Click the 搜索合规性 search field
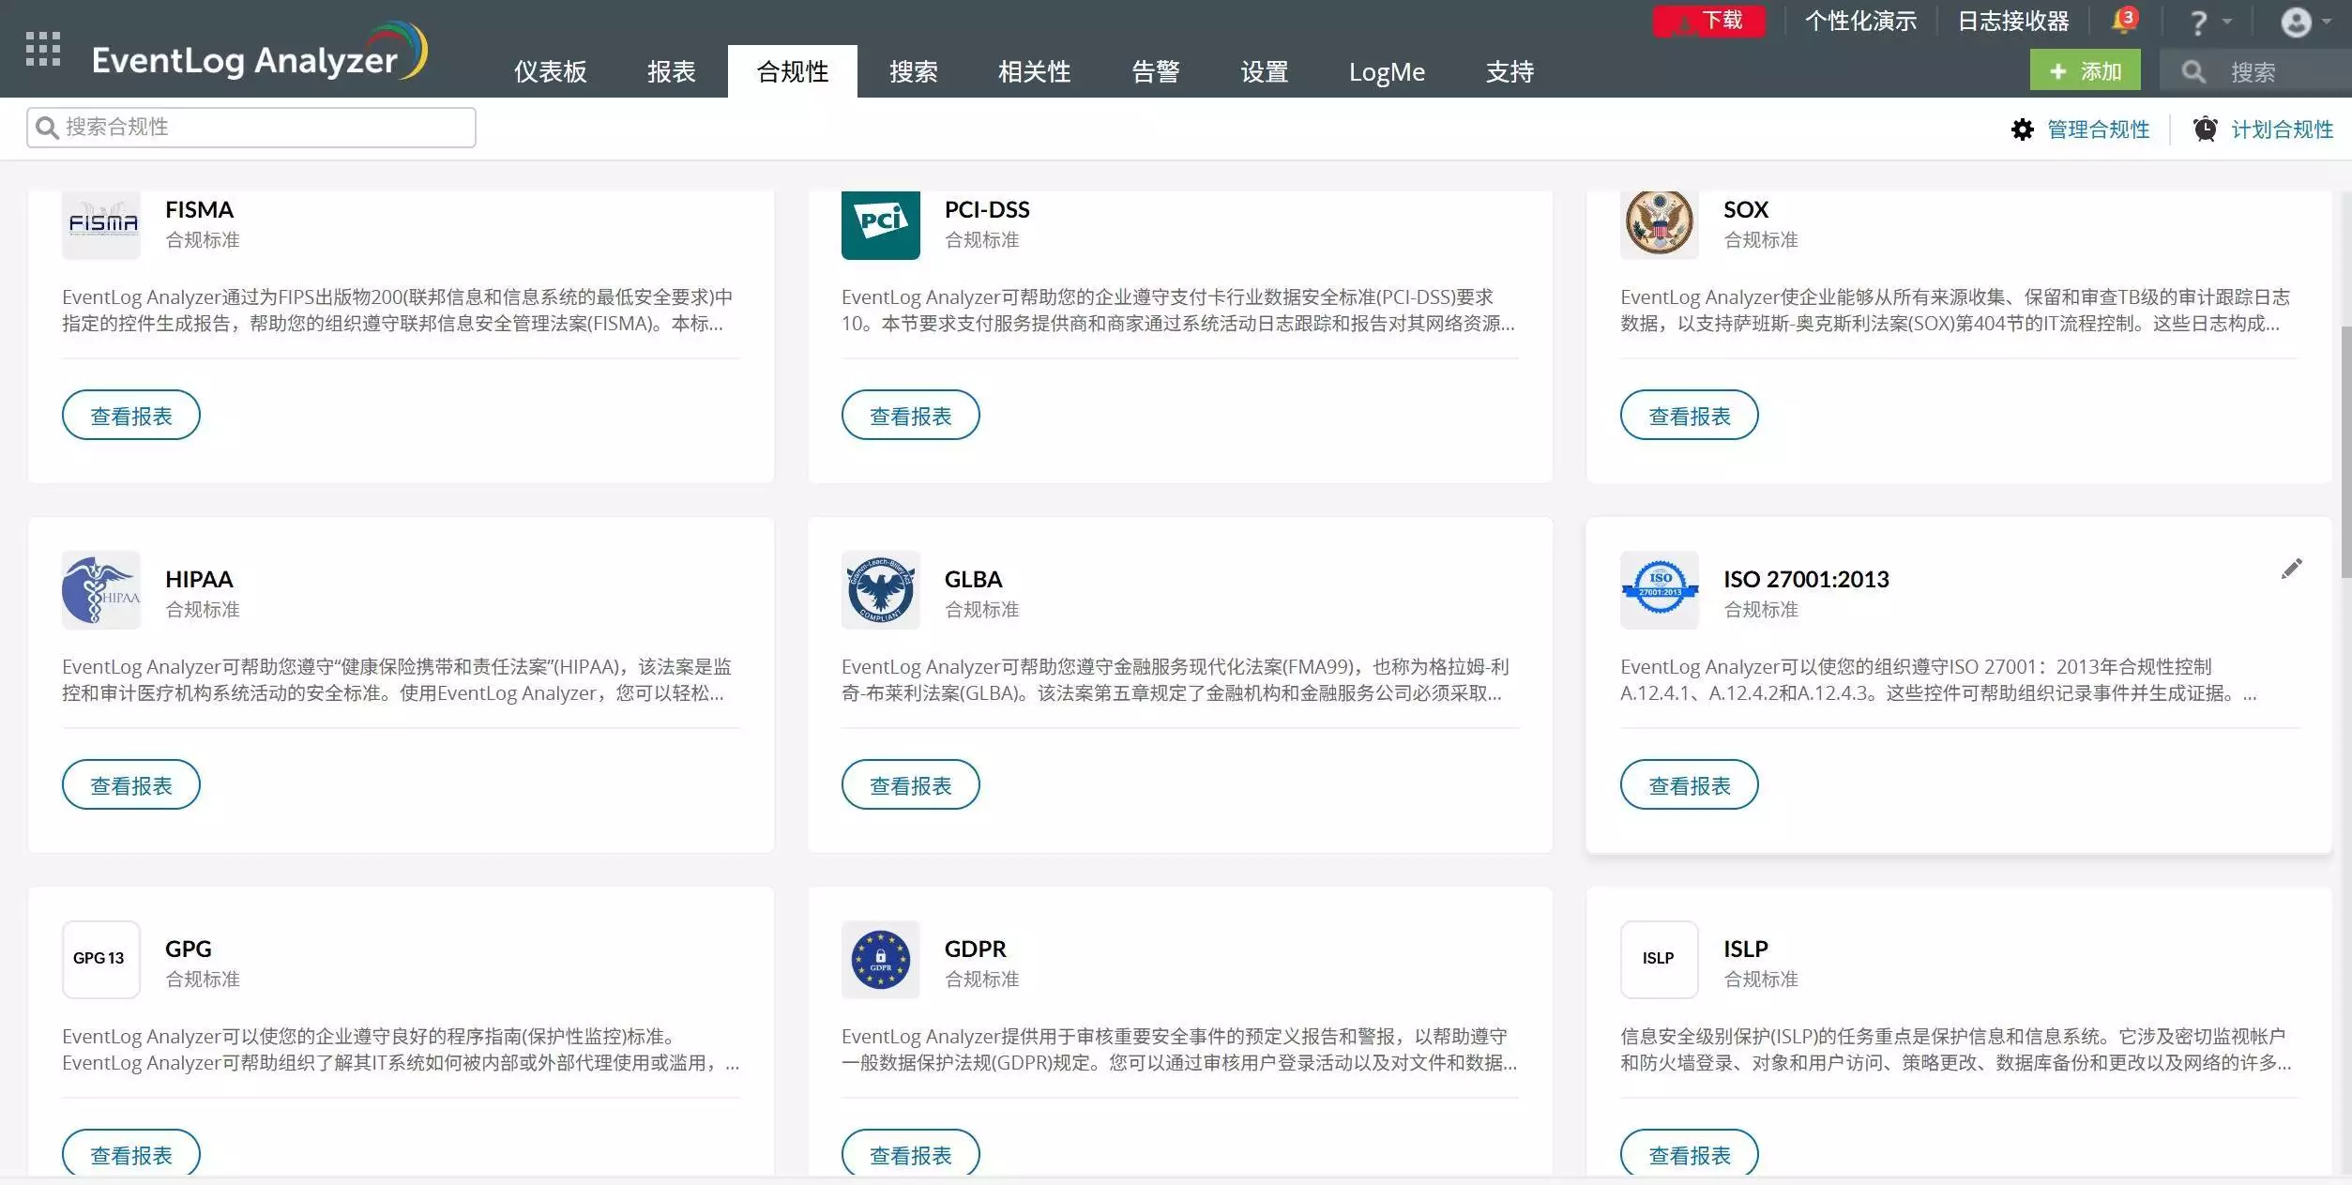The image size is (2352, 1185). pyautogui.click(x=251, y=128)
